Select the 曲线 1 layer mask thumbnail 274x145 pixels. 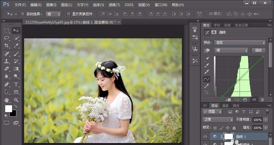click(229, 136)
